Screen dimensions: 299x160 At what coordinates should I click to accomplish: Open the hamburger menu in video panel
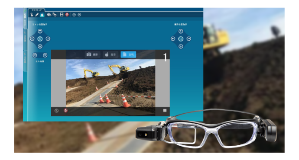coord(165,111)
